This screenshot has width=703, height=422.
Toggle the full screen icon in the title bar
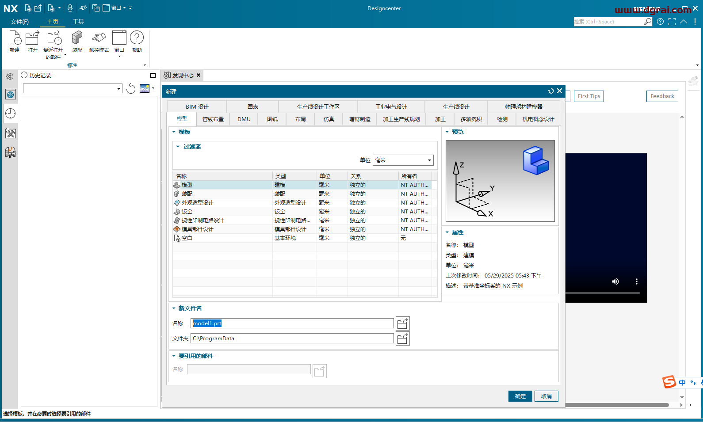pos(672,22)
